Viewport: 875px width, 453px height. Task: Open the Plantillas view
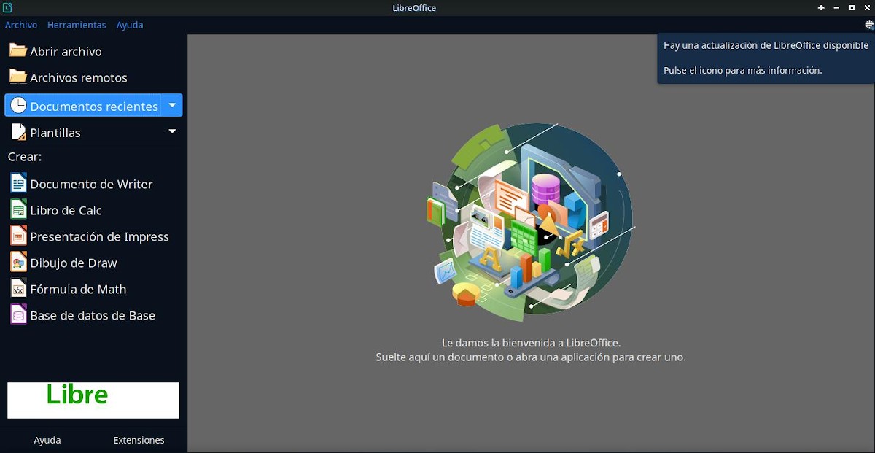(x=83, y=132)
